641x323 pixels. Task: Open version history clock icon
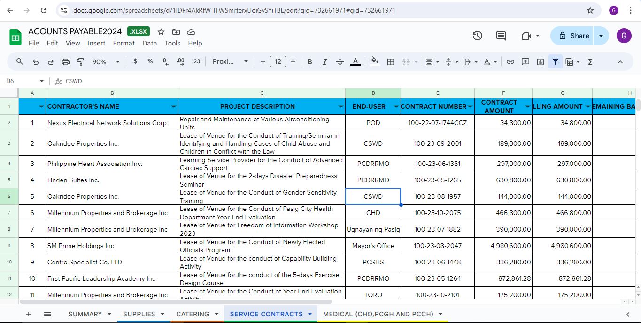click(x=477, y=36)
